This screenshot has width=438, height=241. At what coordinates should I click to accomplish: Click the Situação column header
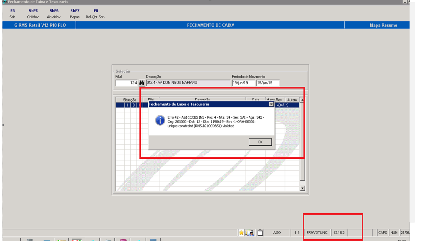click(130, 100)
